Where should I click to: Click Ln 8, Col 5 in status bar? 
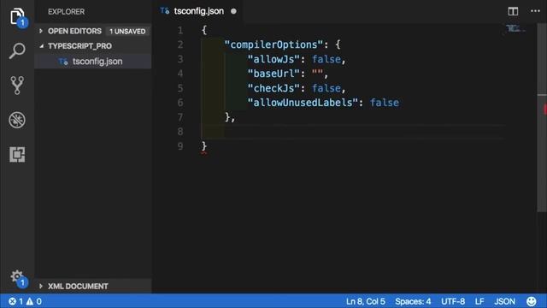click(366, 301)
